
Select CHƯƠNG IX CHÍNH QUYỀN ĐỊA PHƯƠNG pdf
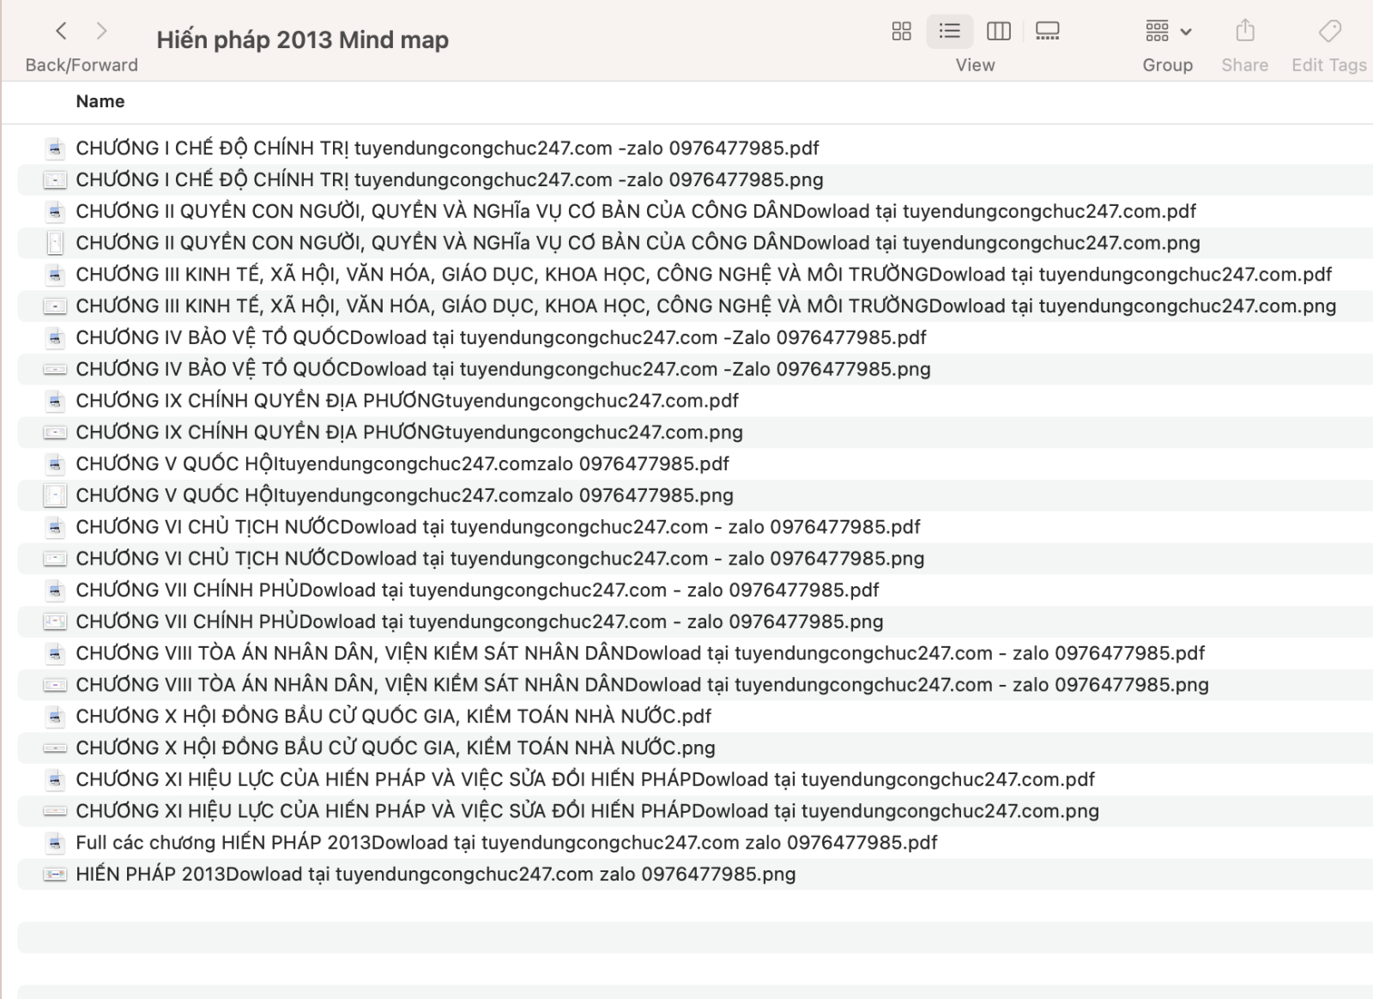click(407, 401)
